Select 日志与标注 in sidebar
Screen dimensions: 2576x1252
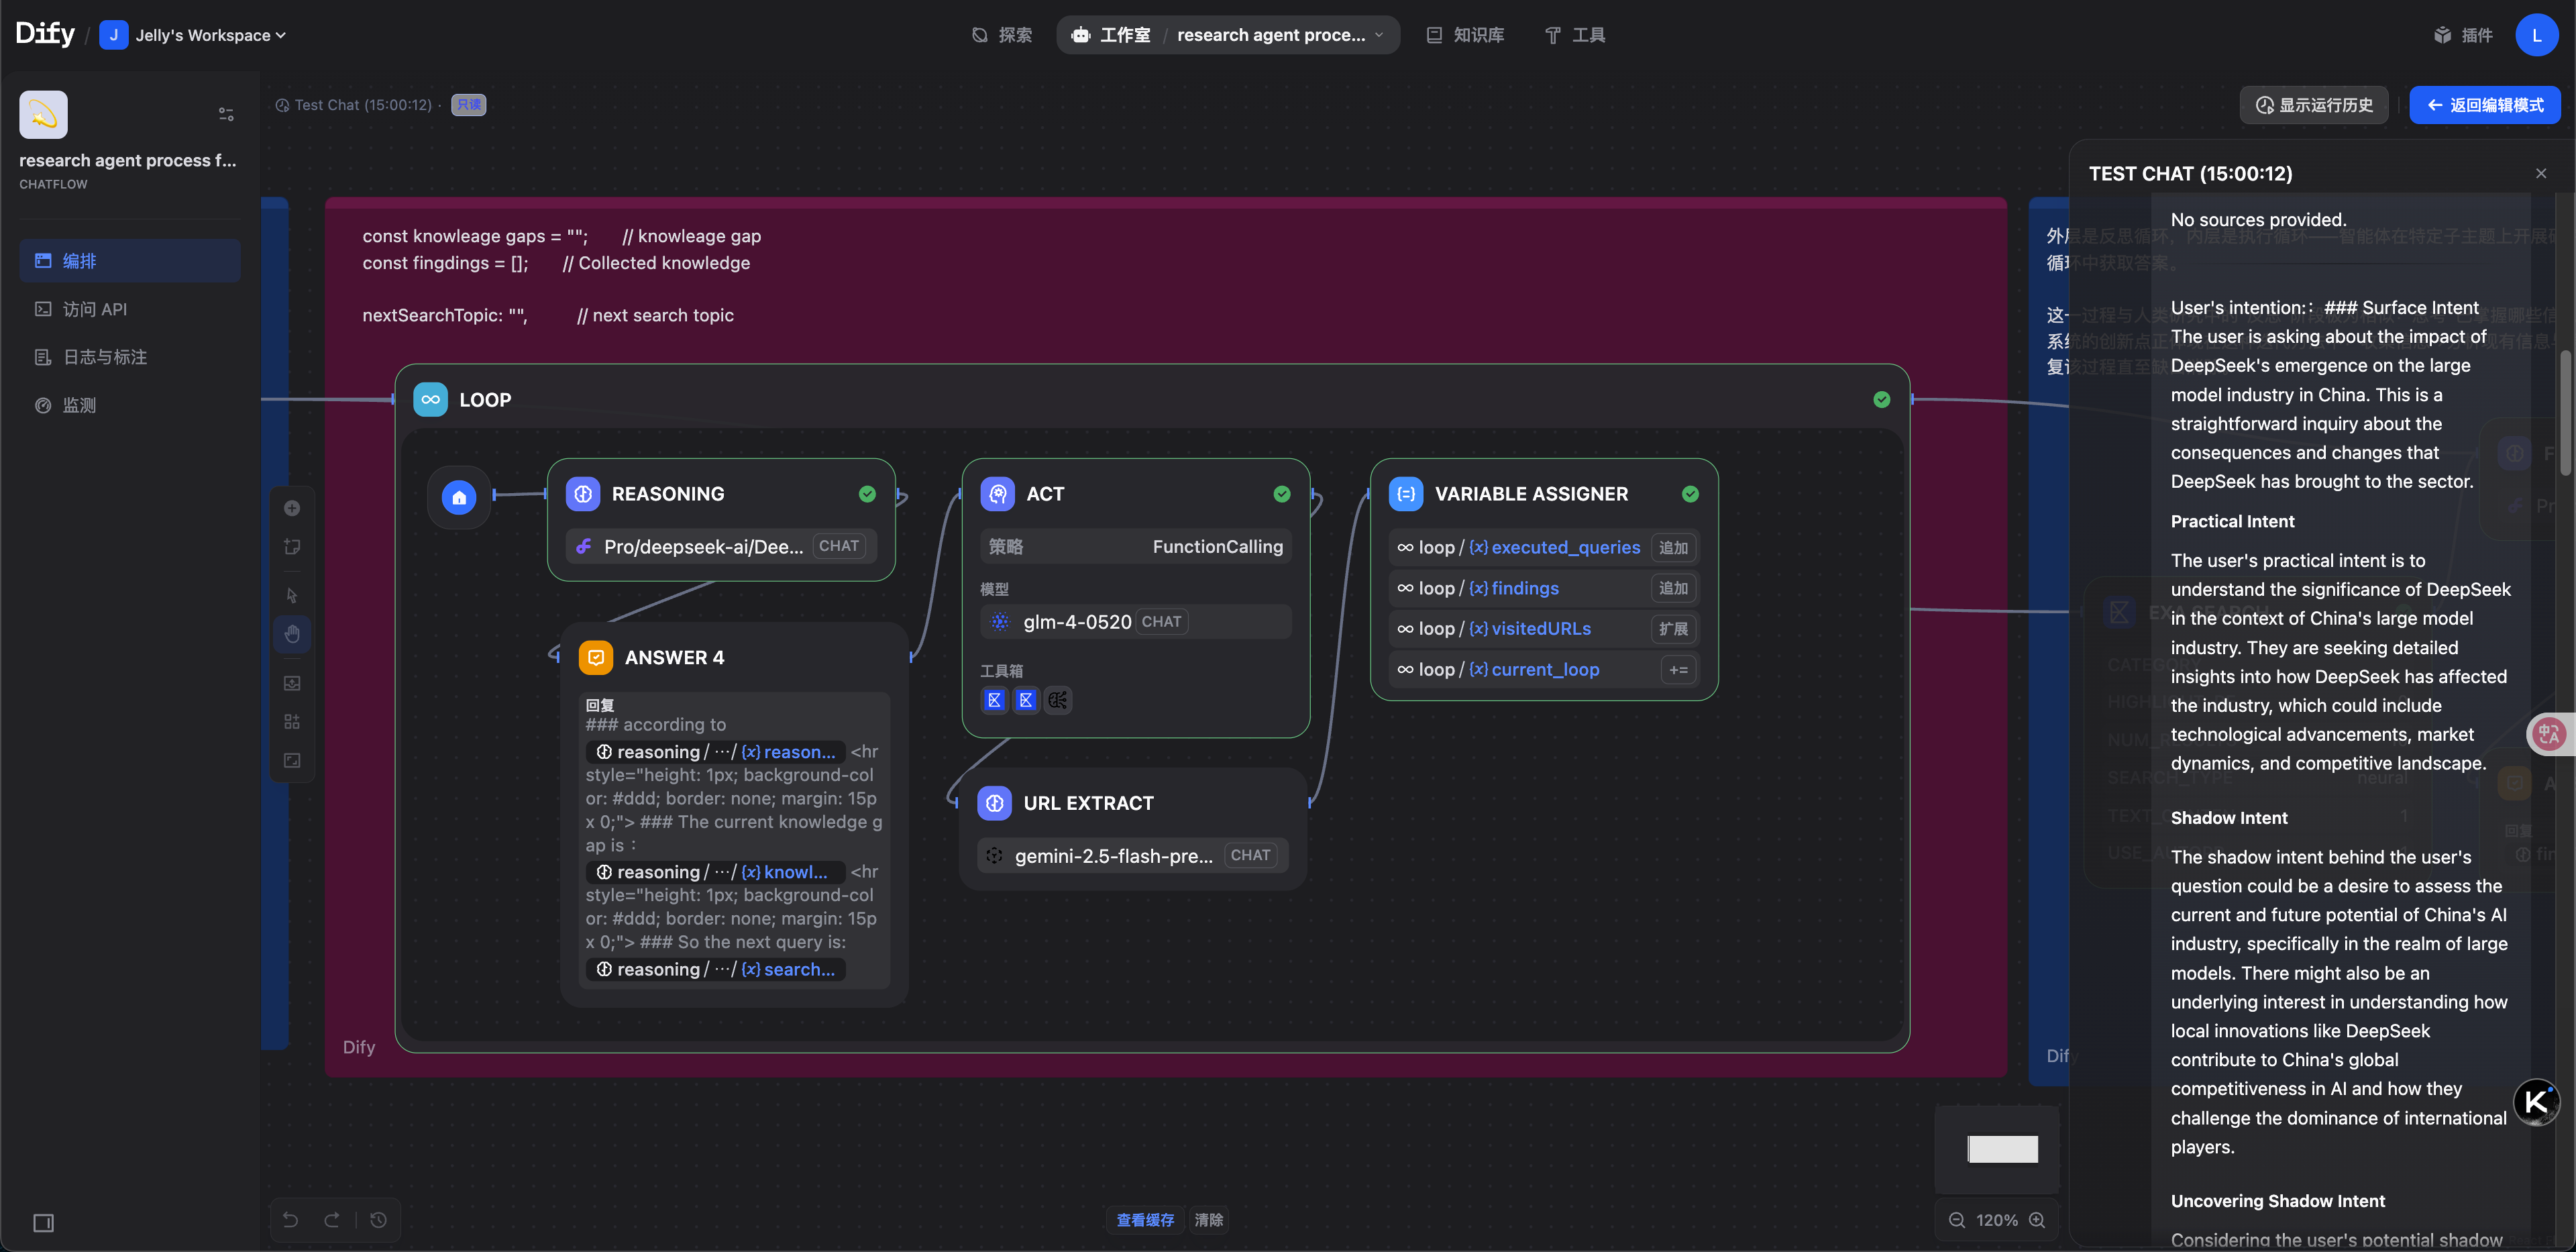click(130, 357)
